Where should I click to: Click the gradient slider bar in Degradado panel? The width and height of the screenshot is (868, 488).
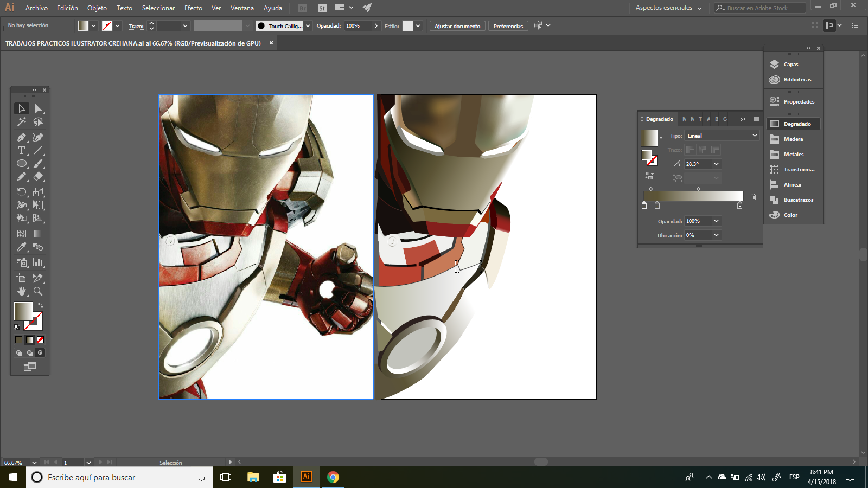pyautogui.click(x=693, y=196)
